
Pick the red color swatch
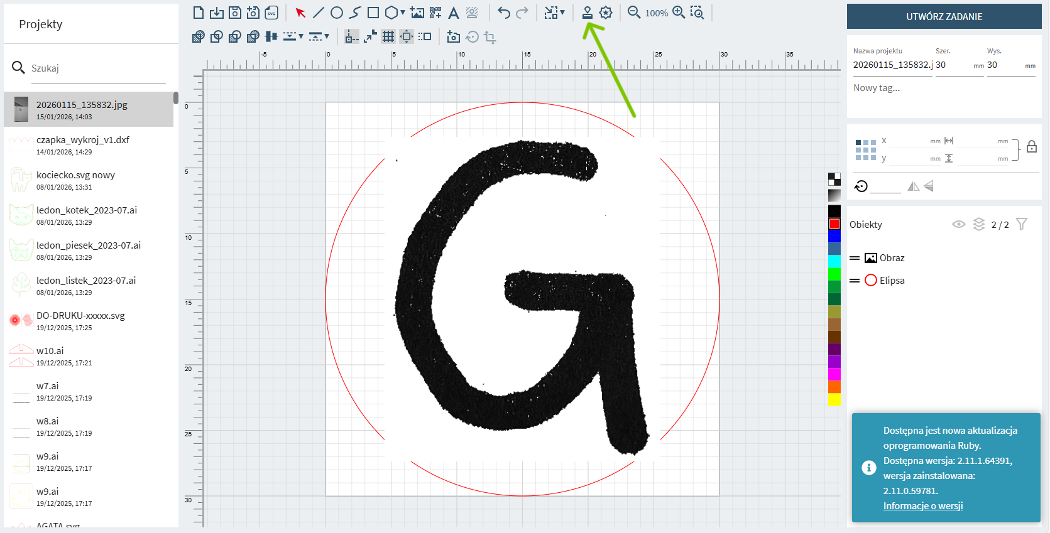[x=834, y=224]
